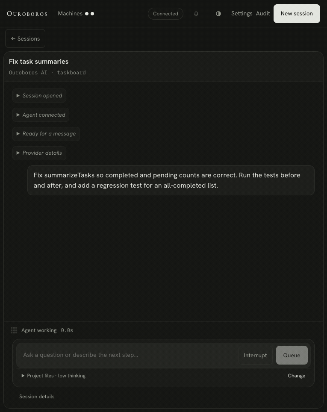Open Settings from the top bar
Screen dimensions: 327x412
[x=242, y=14]
